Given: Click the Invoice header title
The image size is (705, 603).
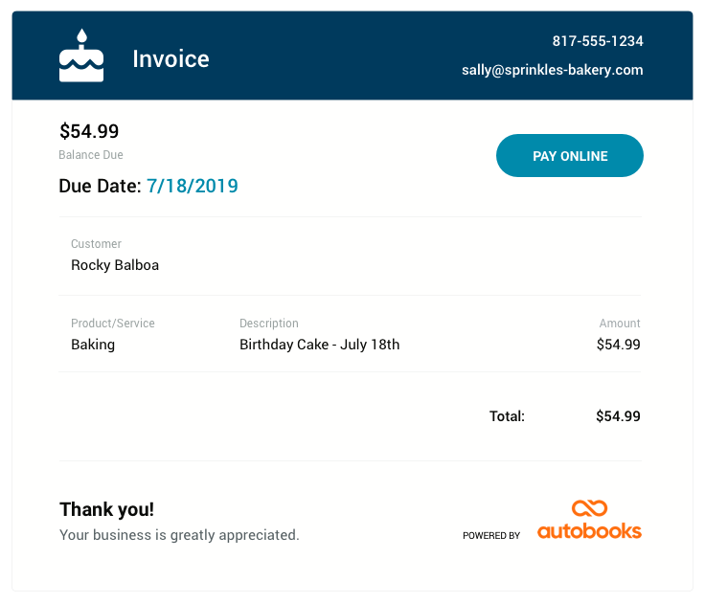Looking at the screenshot, I should pyautogui.click(x=171, y=59).
